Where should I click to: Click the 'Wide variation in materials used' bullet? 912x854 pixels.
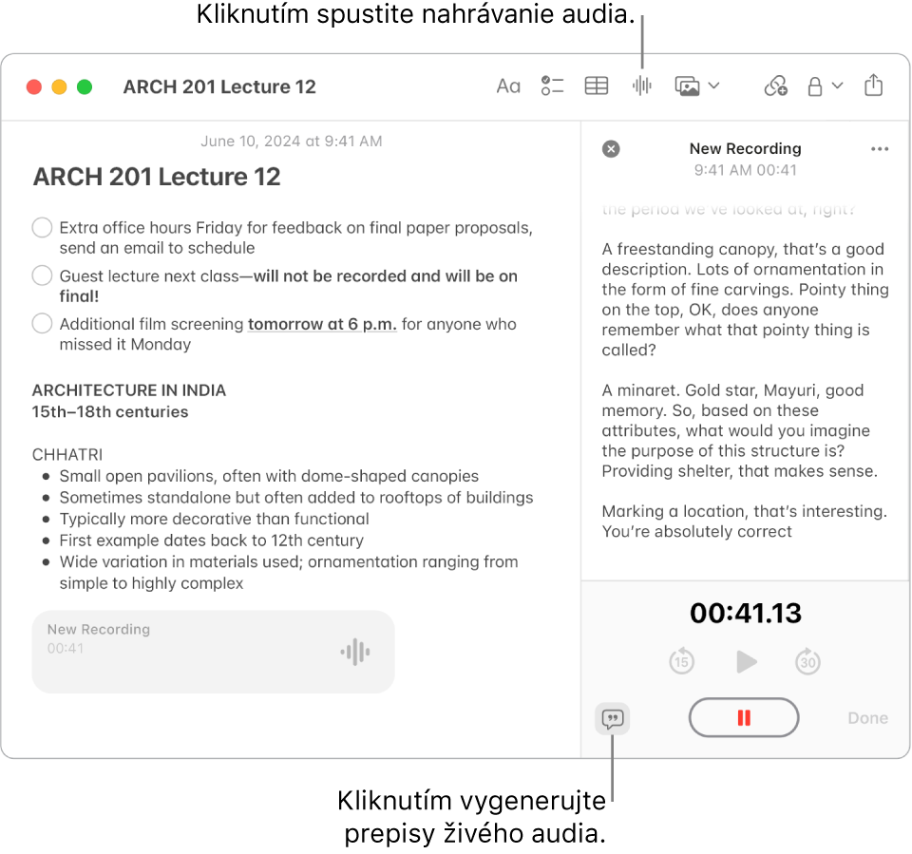click(x=289, y=573)
